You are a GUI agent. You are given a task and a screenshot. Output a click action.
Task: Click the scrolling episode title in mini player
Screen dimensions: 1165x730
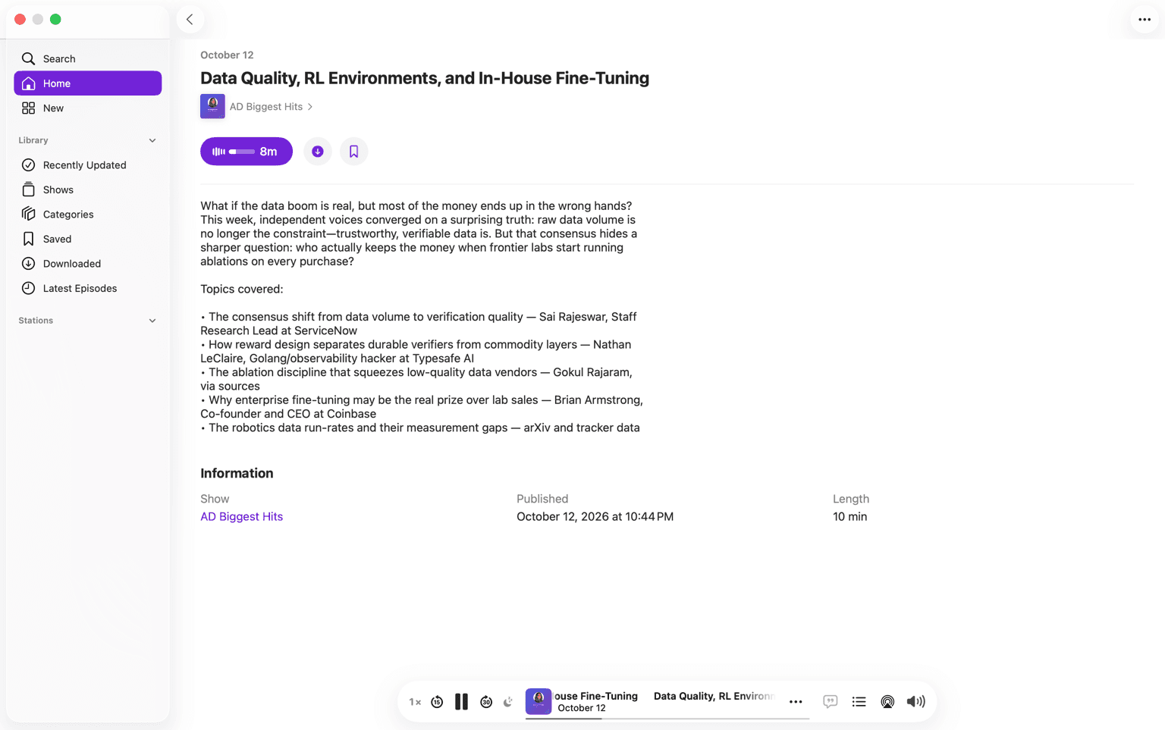pos(664,696)
